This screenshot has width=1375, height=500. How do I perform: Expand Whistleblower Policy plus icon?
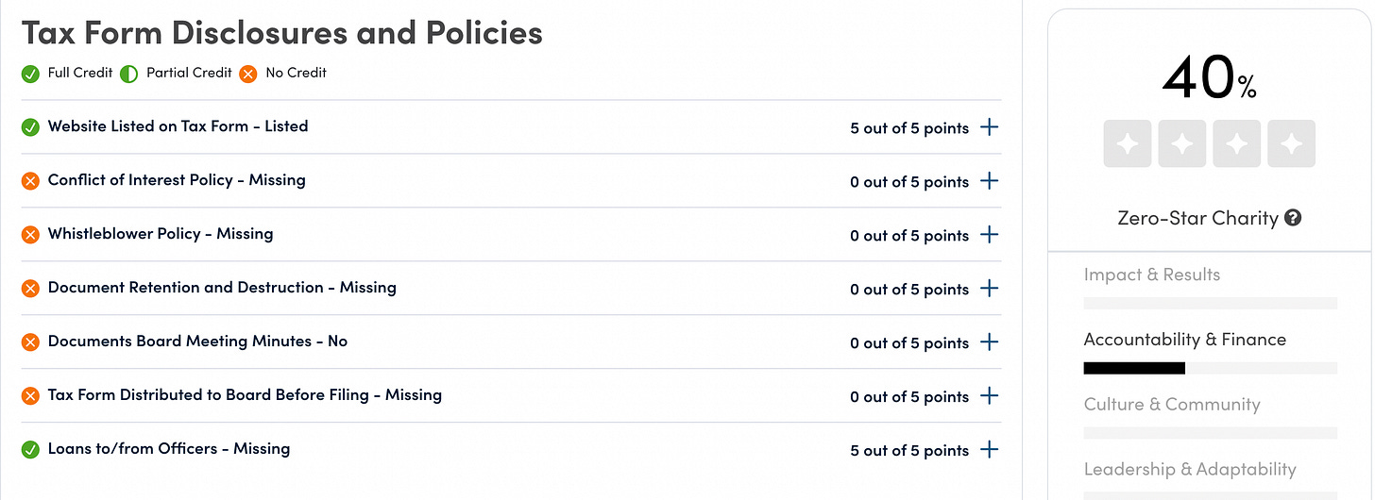[989, 235]
